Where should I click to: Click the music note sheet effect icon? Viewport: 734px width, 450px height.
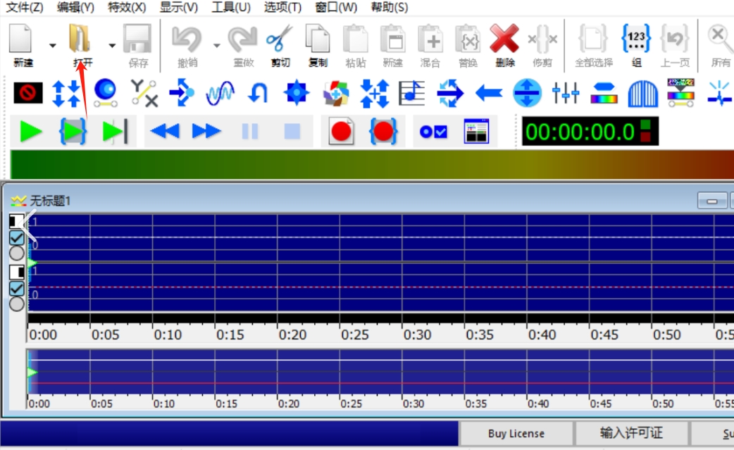[x=411, y=93]
